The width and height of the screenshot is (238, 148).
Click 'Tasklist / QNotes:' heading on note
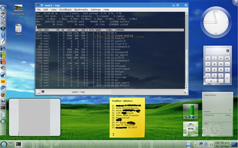[122, 101]
